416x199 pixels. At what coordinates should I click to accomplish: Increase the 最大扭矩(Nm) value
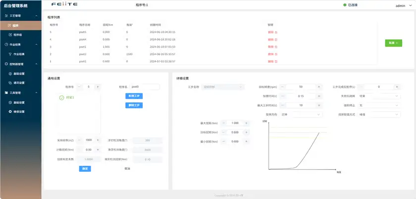246,123
